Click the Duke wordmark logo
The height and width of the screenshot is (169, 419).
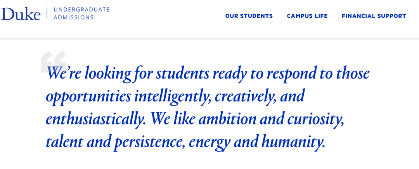click(x=21, y=14)
